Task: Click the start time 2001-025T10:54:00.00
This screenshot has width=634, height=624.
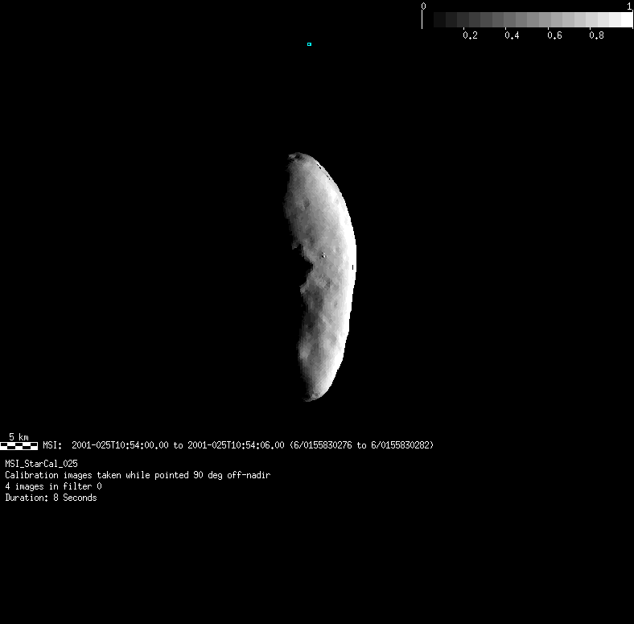Action: (121, 445)
